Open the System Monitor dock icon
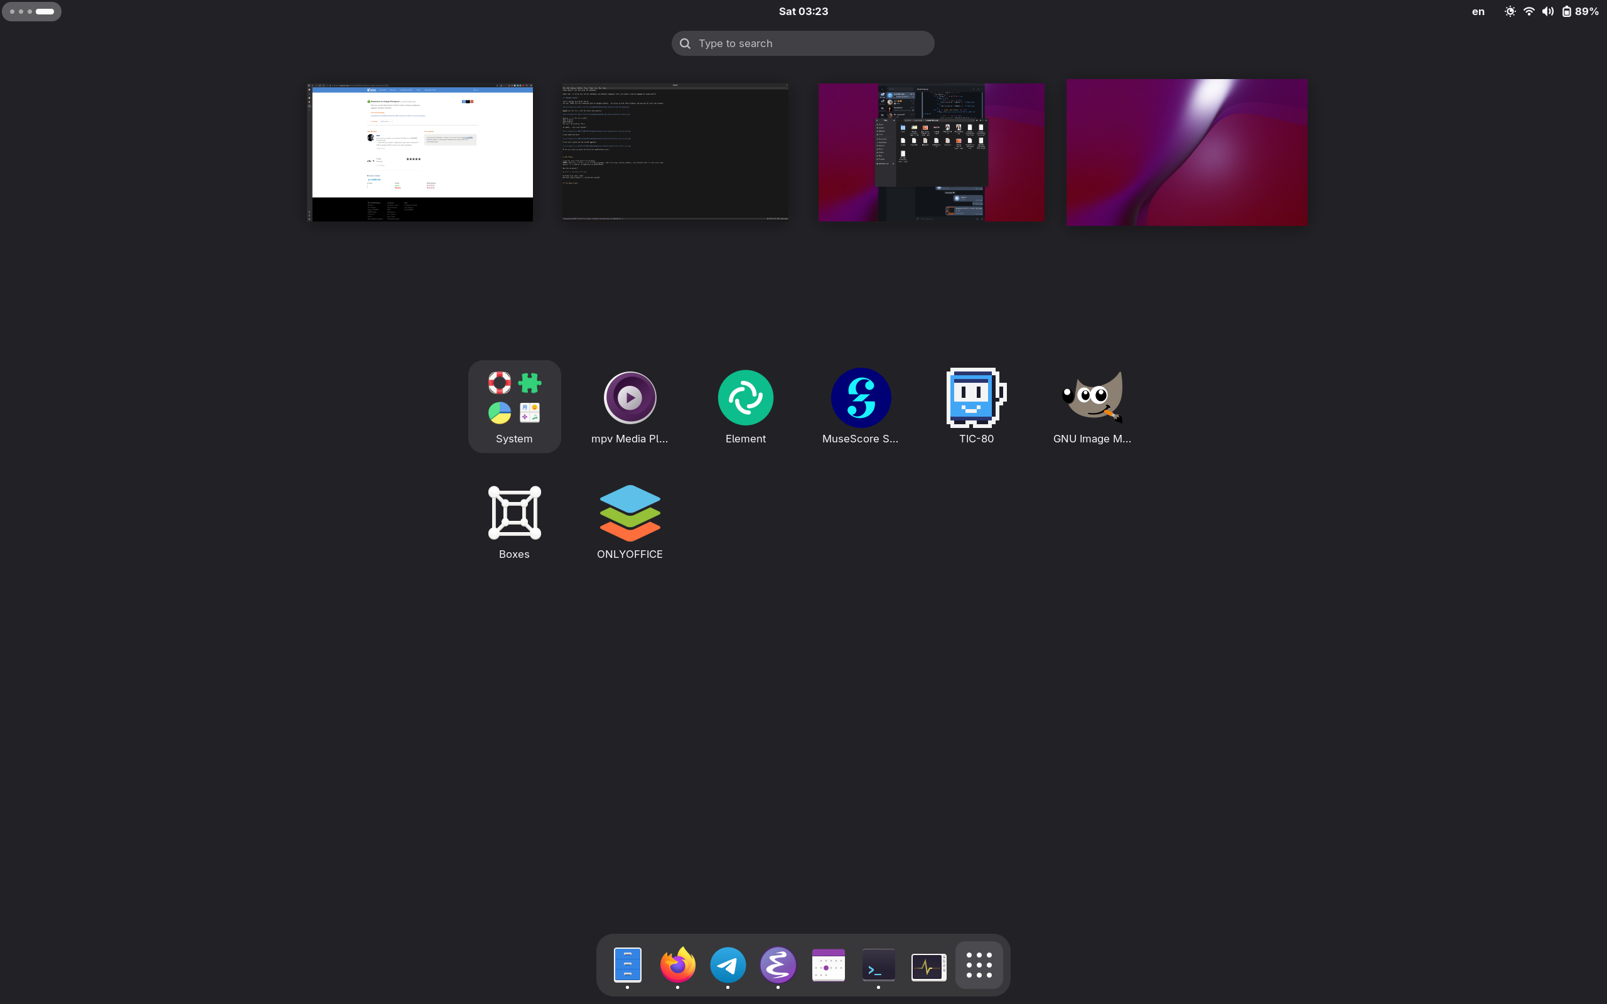Screen dimensions: 1607x1004 click(x=928, y=965)
